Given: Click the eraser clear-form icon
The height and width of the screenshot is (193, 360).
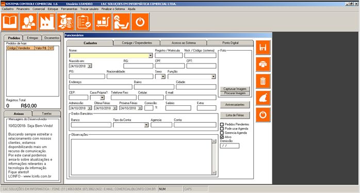Looking at the screenshot, I should pos(263,98).
